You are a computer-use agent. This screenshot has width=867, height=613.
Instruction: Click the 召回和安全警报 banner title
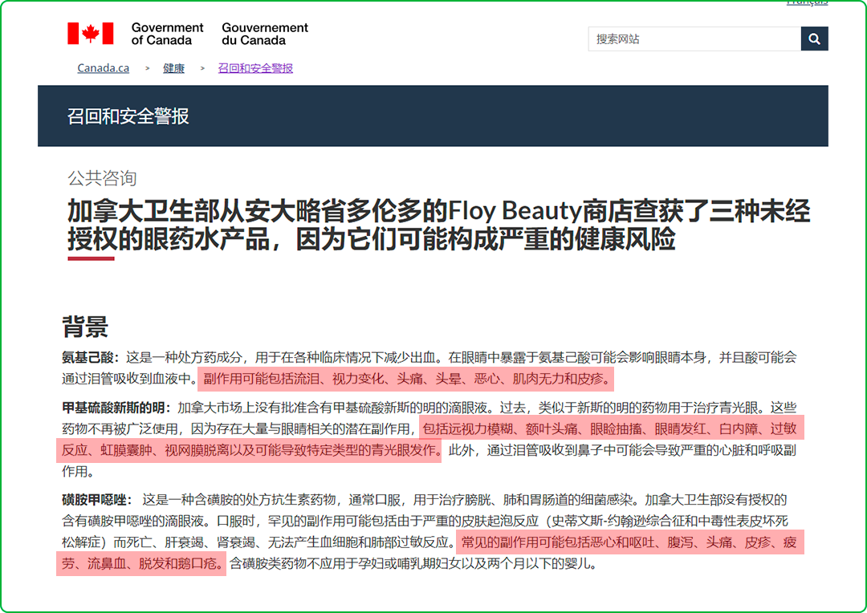pyautogui.click(x=128, y=116)
